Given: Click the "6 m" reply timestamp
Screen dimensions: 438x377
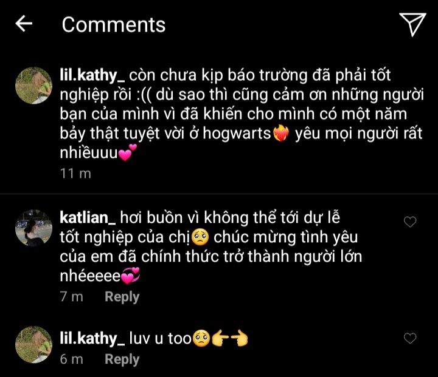Looking at the screenshot, I should tap(72, 359).
